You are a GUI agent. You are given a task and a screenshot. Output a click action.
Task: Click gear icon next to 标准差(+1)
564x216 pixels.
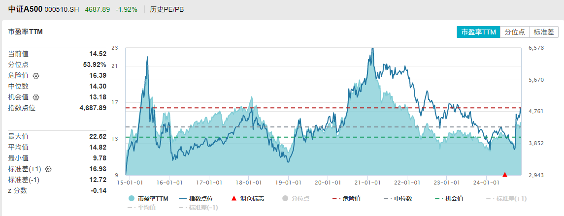point(48,169)
